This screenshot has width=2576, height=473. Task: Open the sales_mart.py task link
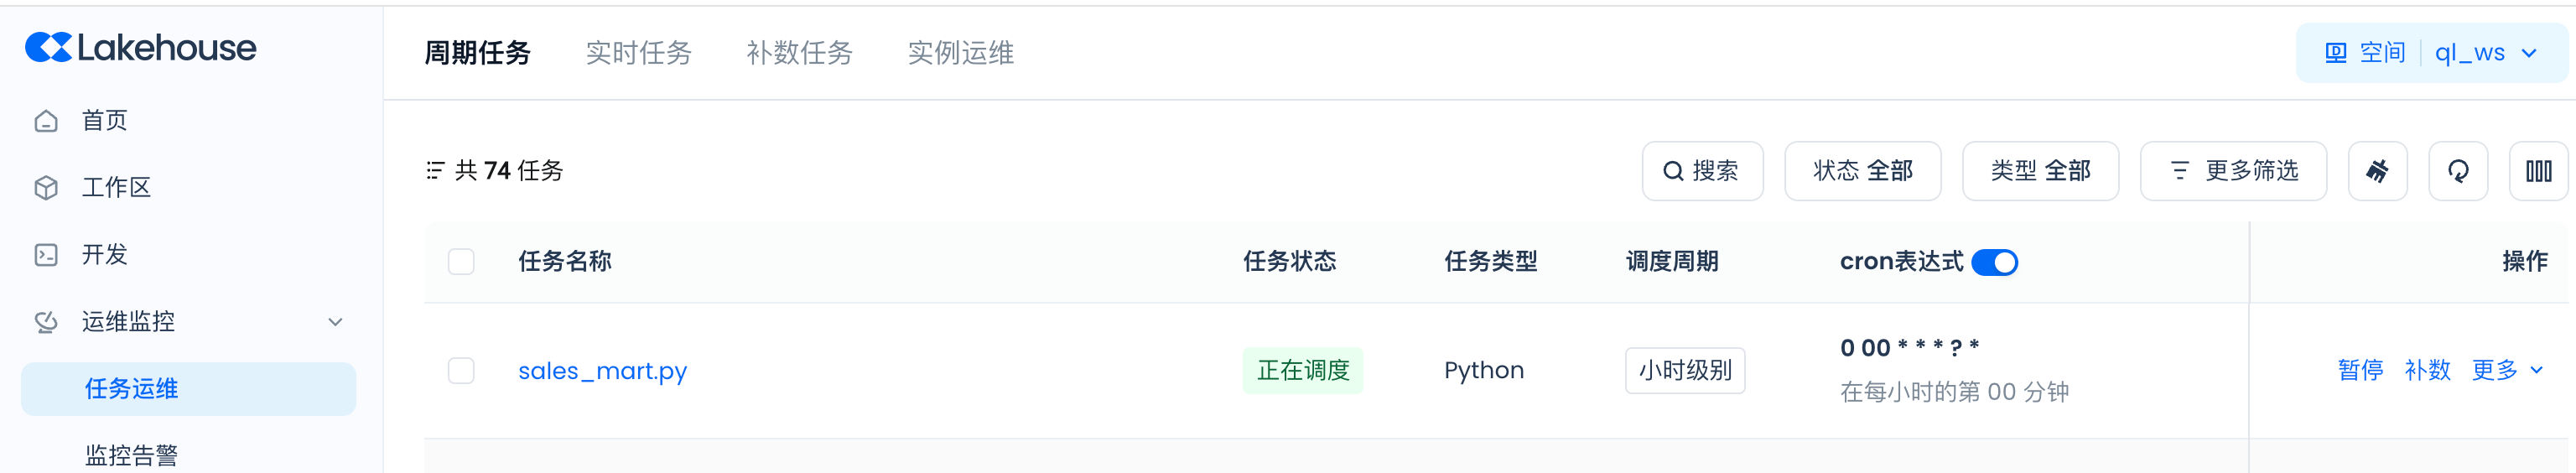coord(602,371)
